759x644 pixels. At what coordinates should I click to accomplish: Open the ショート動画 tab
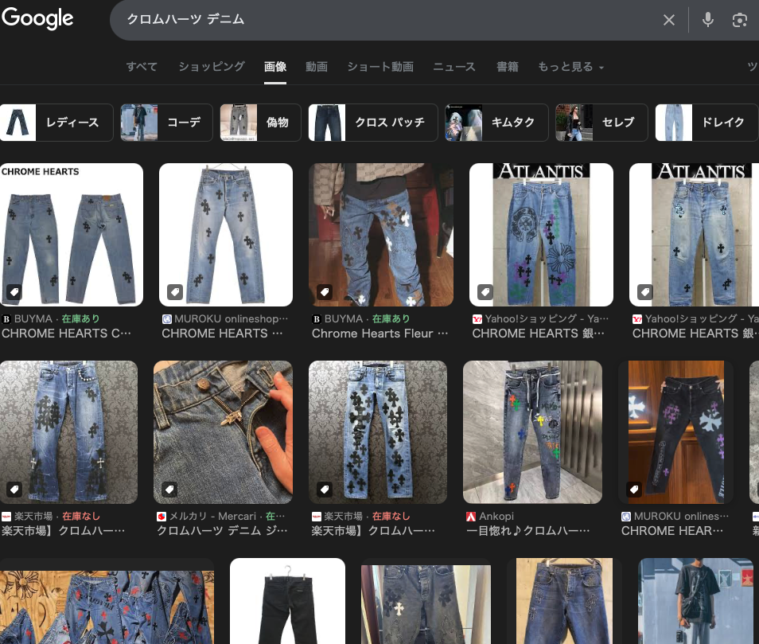coord(380,67)
